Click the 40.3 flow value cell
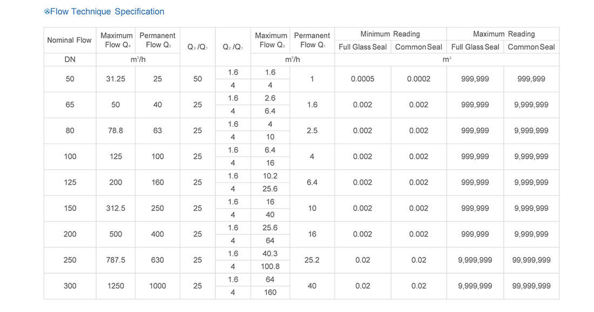594x312 pixels. click(270, 254)
